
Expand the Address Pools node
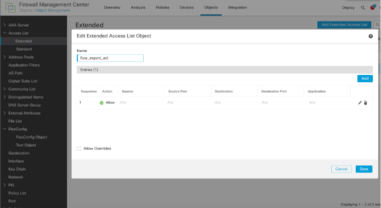[x=4, y=57]
